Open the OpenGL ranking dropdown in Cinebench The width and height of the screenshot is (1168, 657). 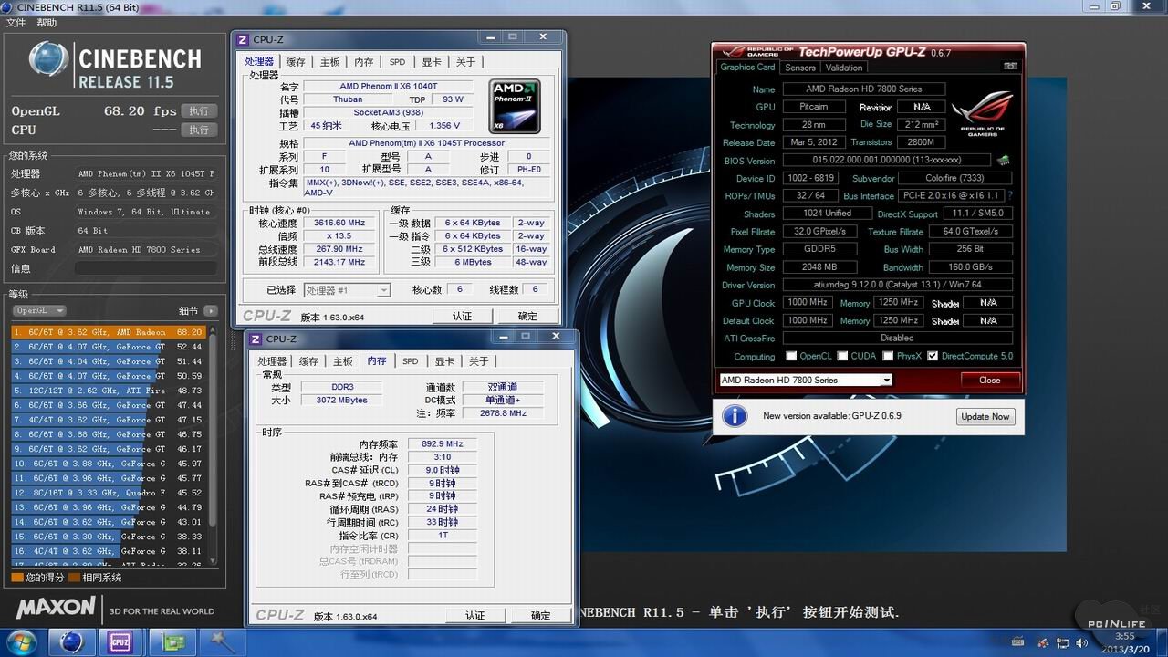(x=39, y=311)
